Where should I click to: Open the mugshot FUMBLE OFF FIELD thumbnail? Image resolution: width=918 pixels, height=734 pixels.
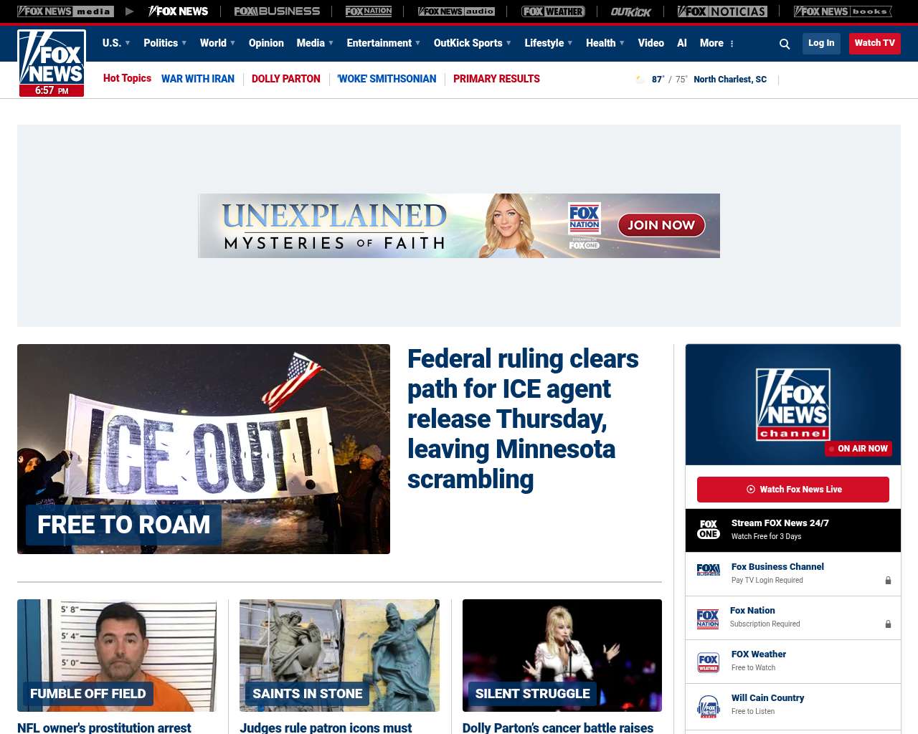click(117, 655)
